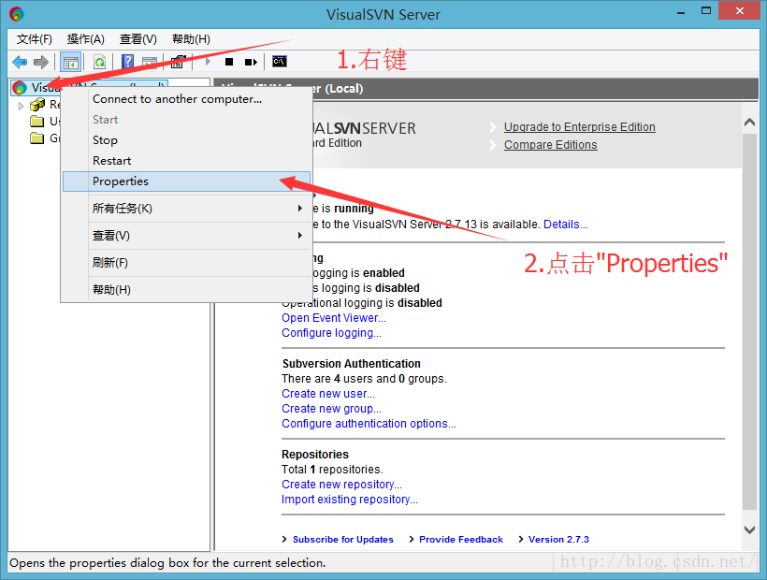Choose Properties in context menu
Image resolution: width=767 pixels, height=580 pixels.
pyautogui.click(x=187, y=181)
